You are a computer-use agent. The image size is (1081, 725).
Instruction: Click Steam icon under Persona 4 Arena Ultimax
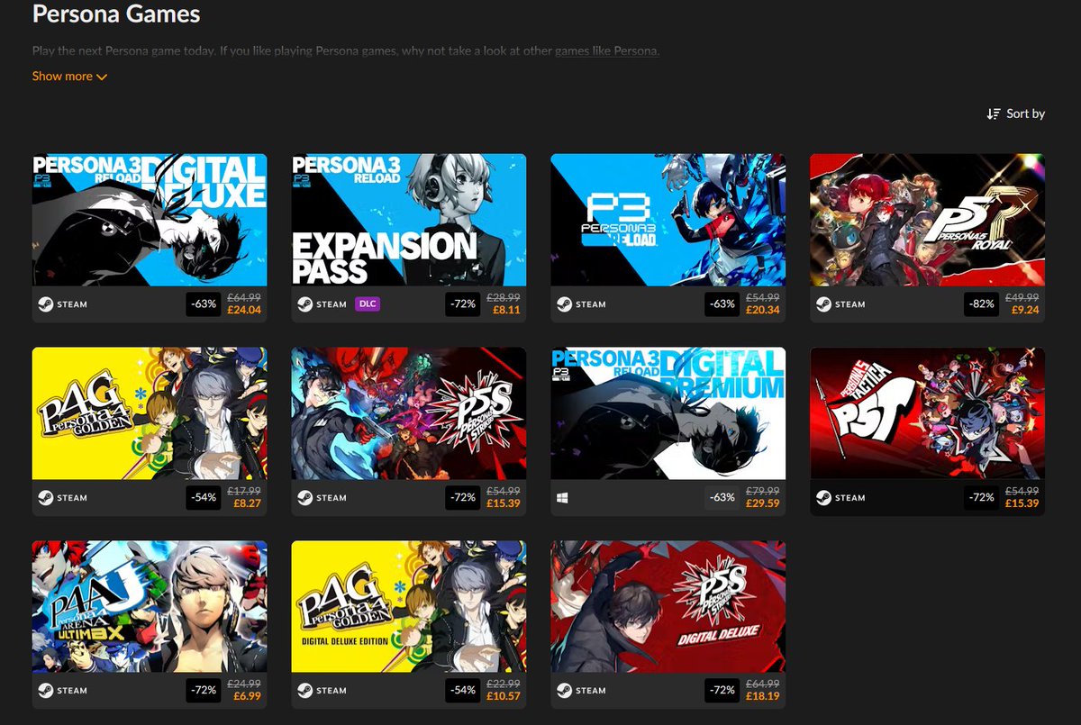(45, 691)
